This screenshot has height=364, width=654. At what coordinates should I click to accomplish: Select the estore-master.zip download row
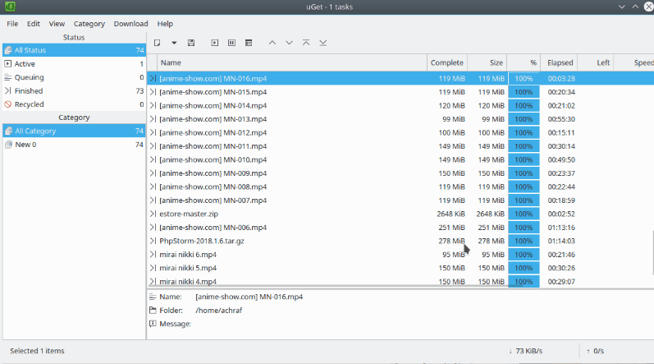point(400,214)
